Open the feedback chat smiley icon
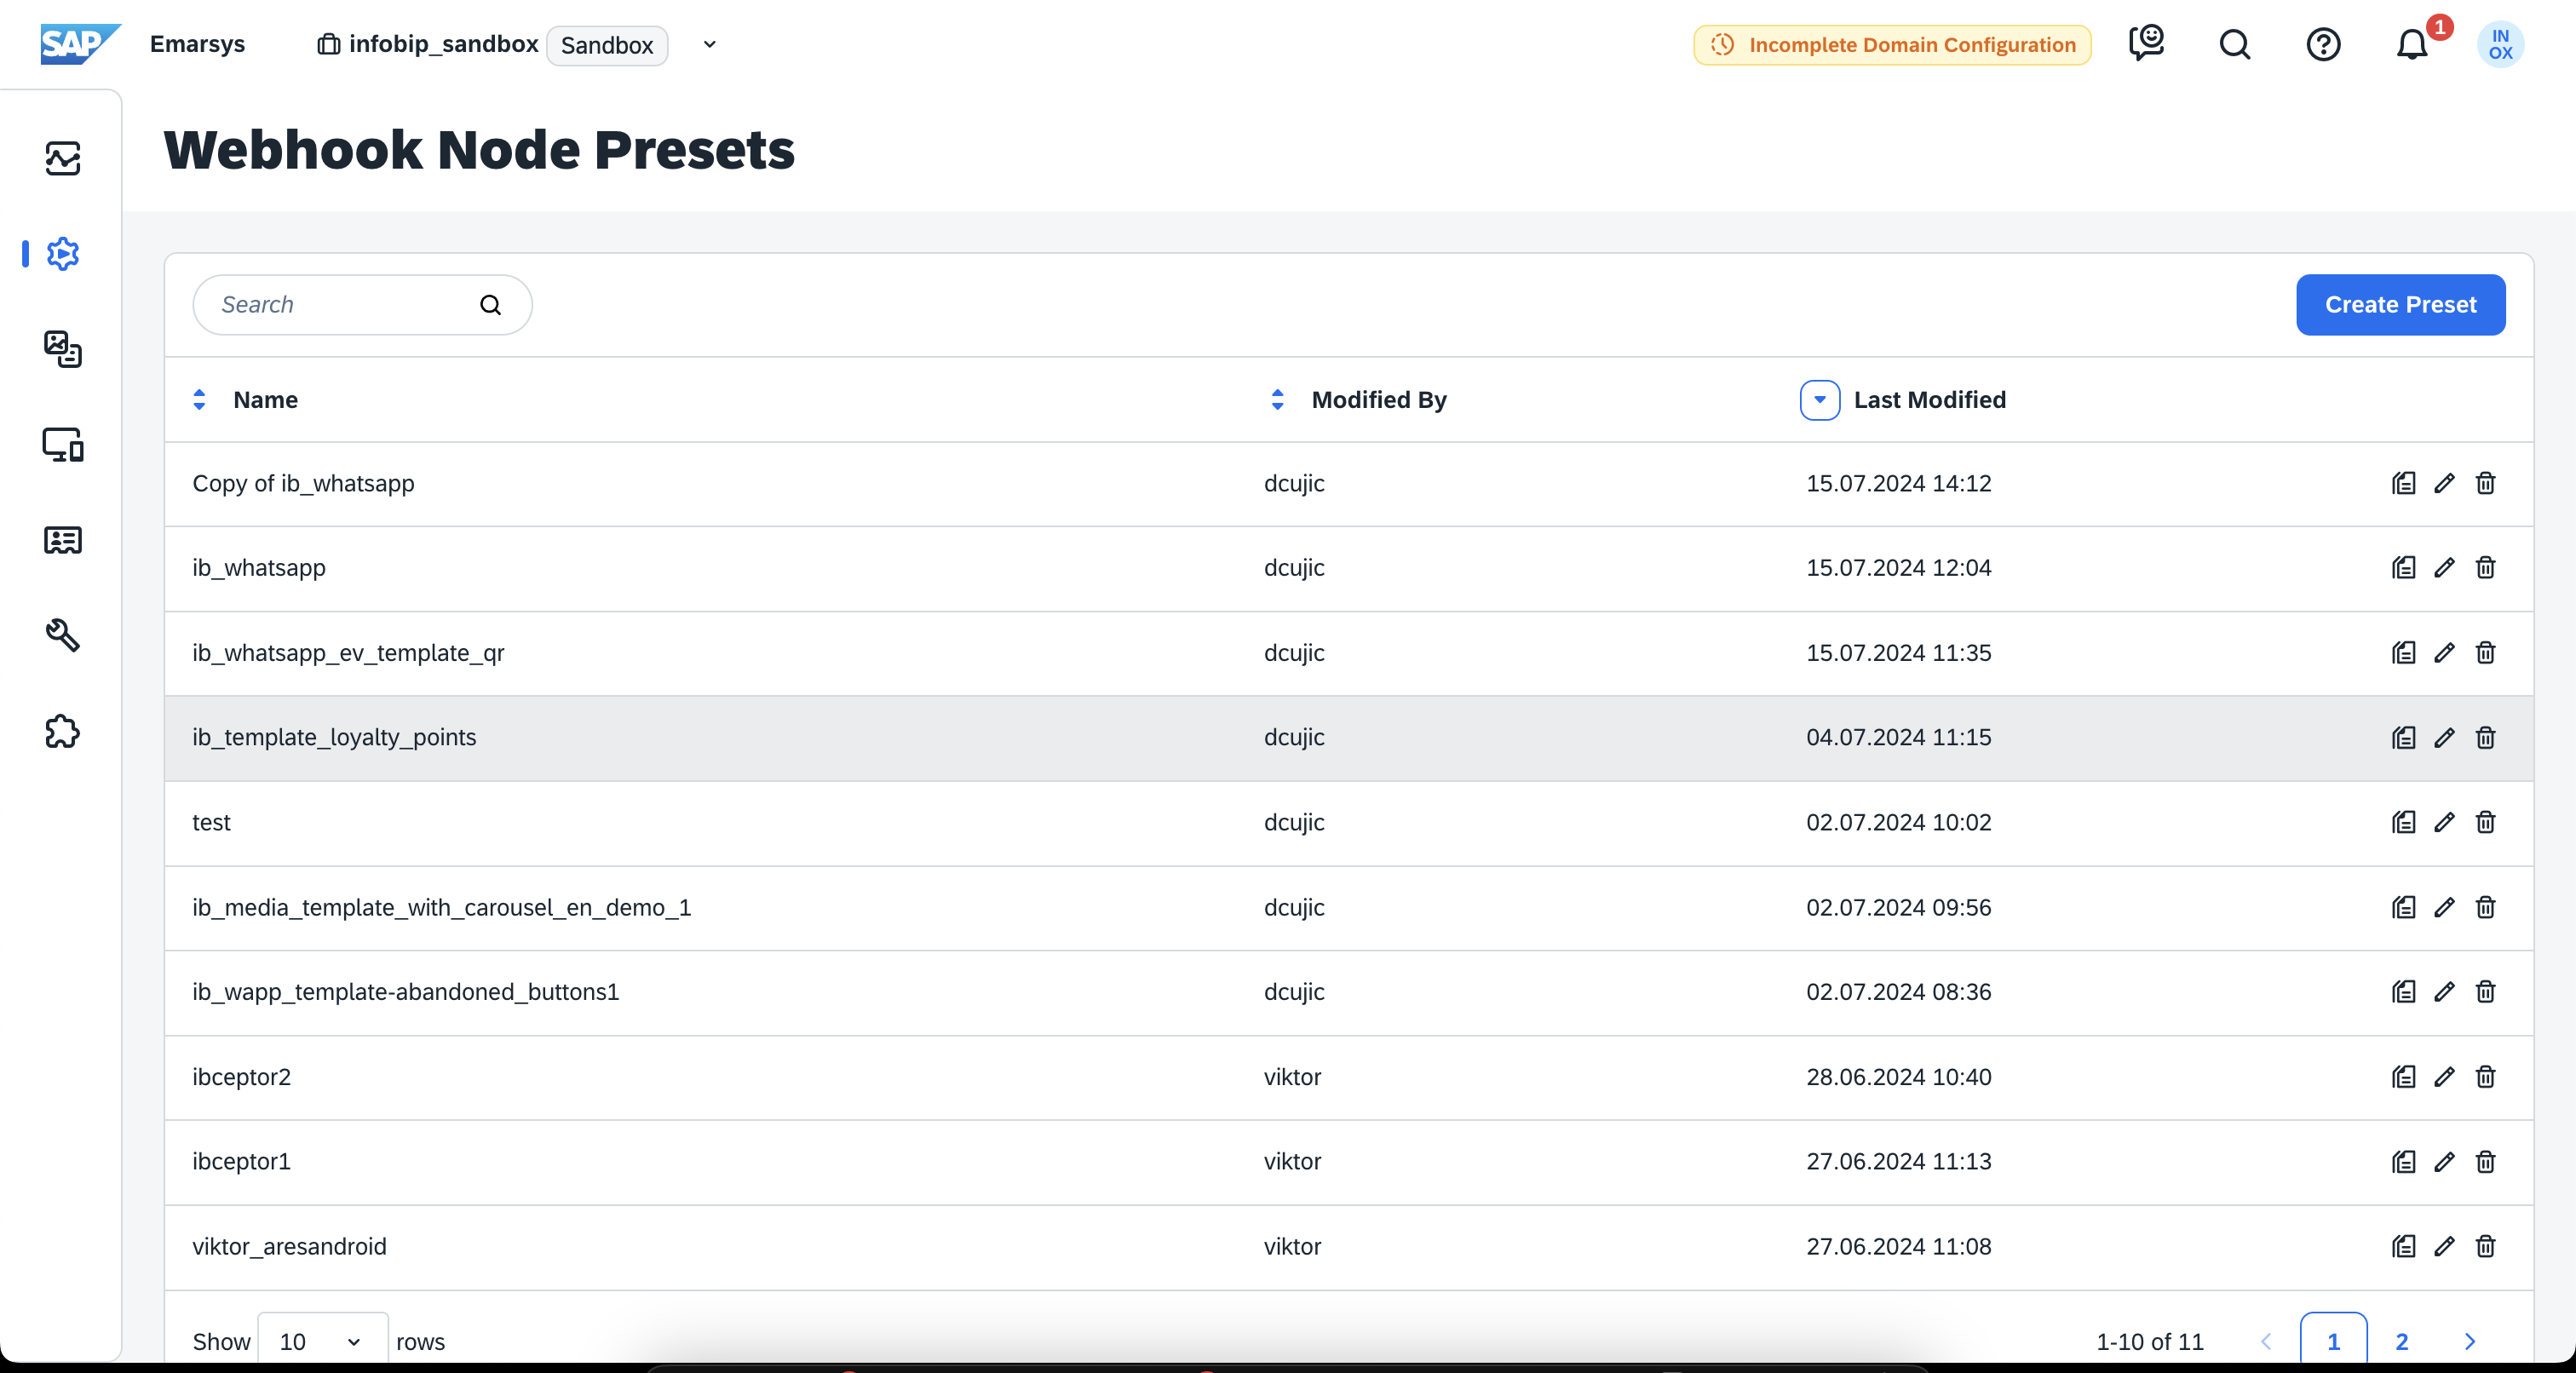This screenshot has height=1373, width=2576. (x=2146, y=44)
